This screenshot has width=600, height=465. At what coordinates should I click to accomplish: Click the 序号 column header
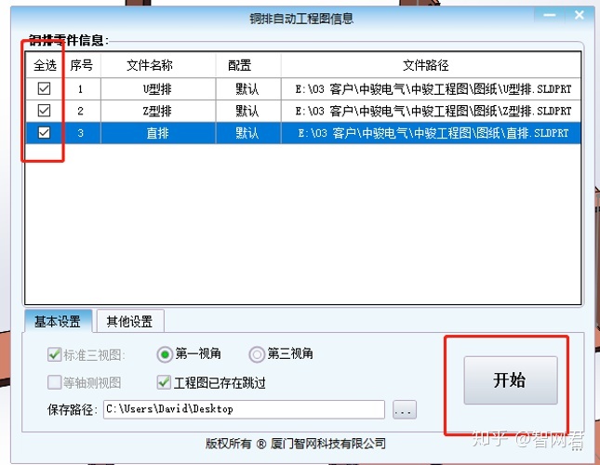pos(82,65)
